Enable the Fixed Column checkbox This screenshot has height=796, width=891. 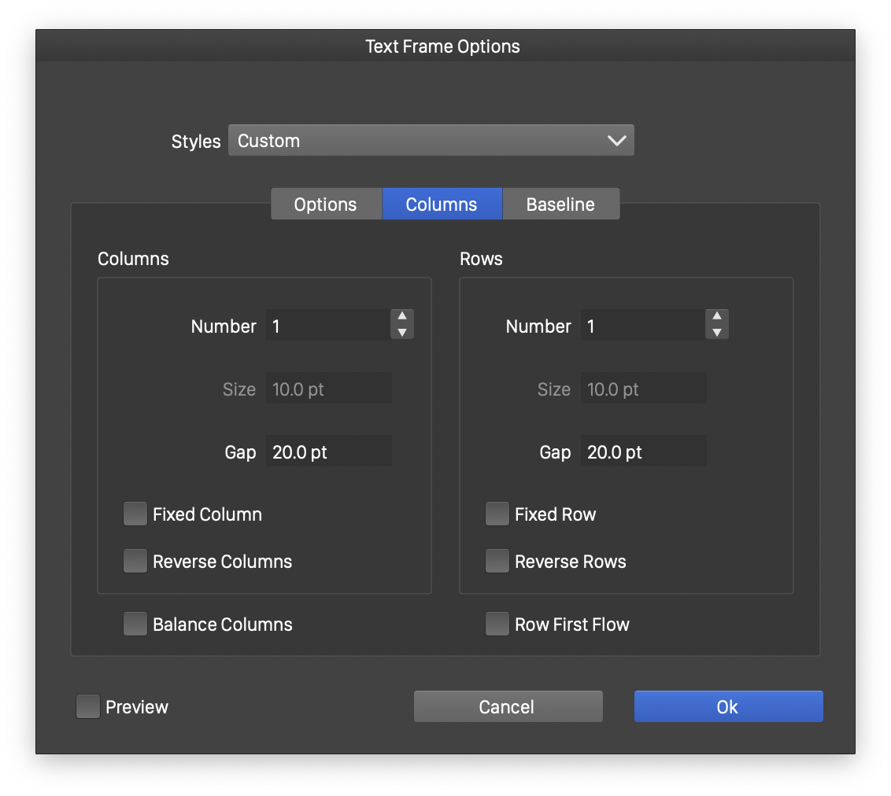pyautogui.click(x=135, y=514)
